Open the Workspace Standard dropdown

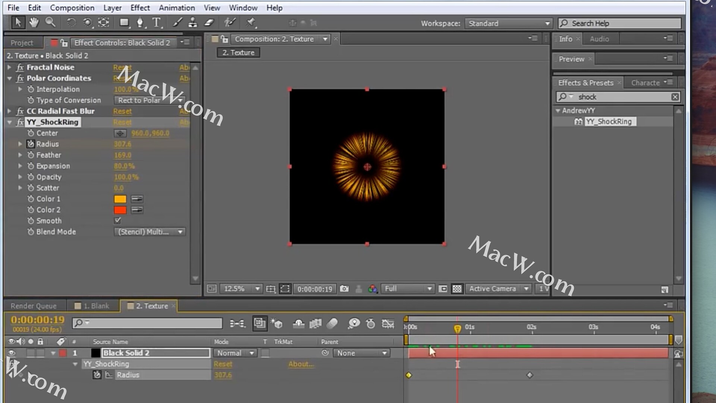508,24
